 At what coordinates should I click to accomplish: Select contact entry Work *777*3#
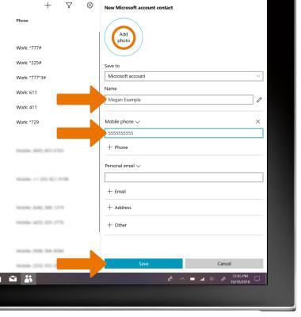[31, 78]
